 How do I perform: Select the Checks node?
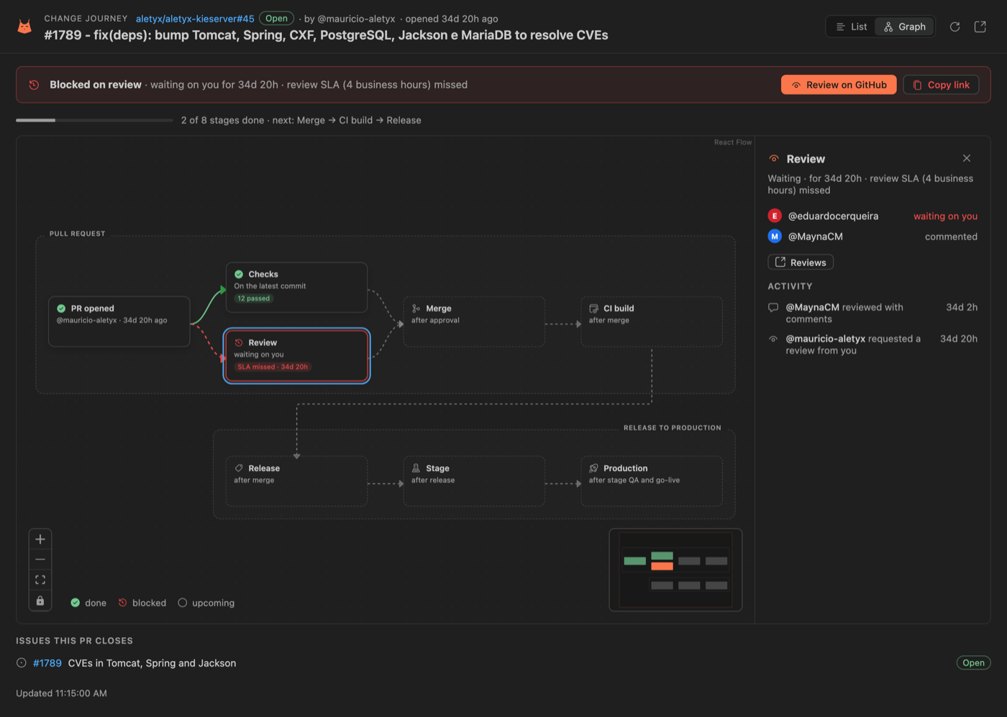click(x=296, y=287)
